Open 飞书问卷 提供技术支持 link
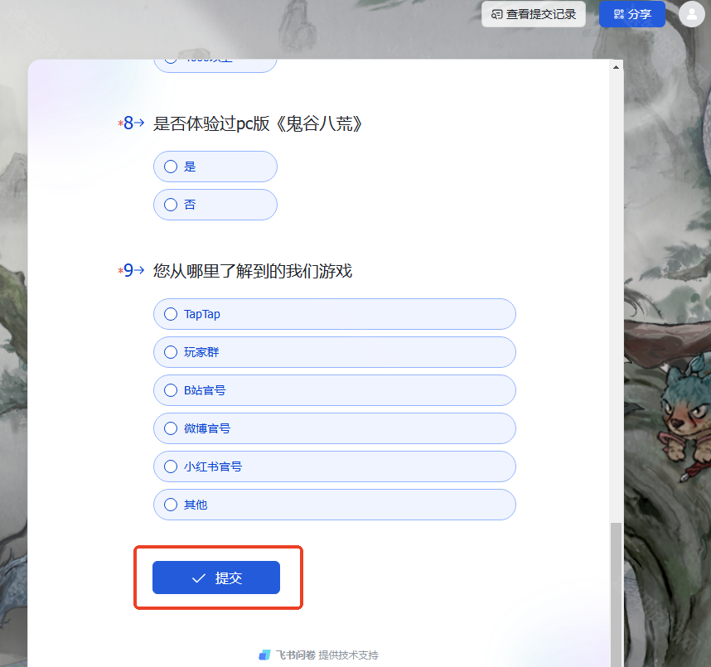 [319, 655]
